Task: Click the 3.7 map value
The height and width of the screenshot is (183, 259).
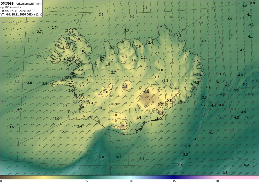Action: (102, 57)
